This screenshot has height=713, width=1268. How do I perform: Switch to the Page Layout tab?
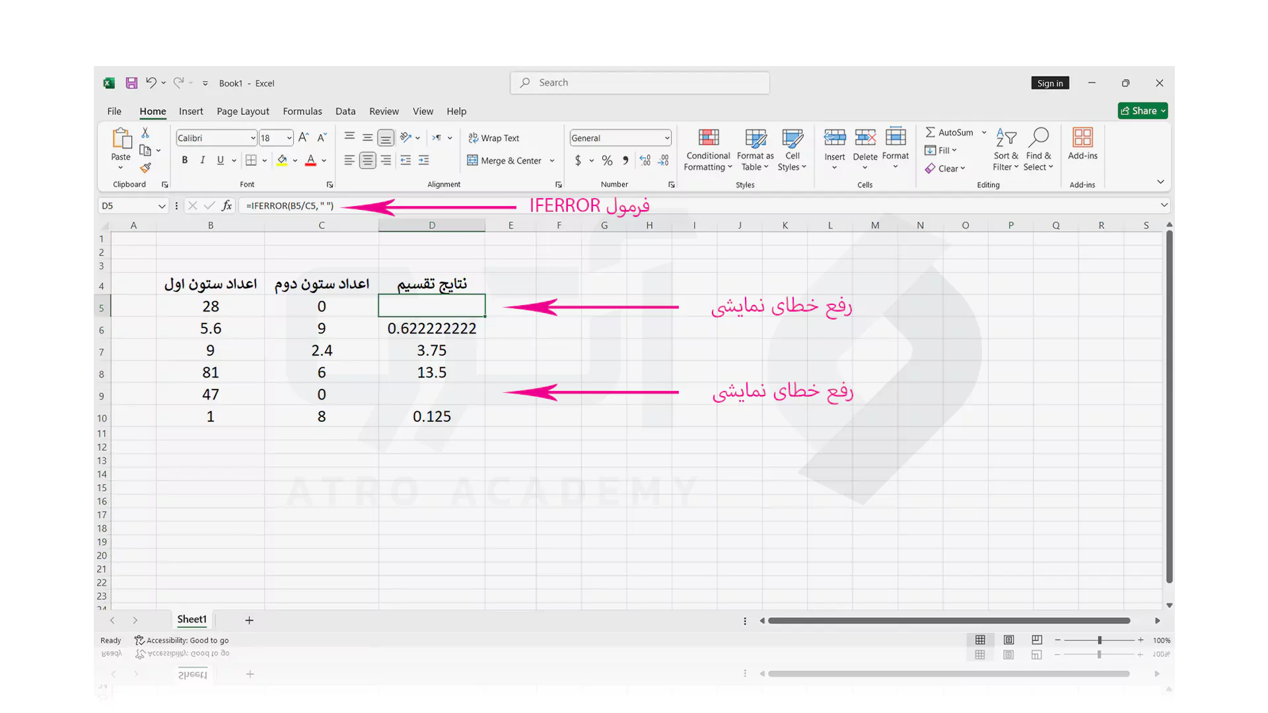click(242, 111)
